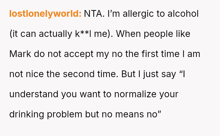Click the word "NTA" in the comment
Screen dimensions: 220x136
pos(94,14)
